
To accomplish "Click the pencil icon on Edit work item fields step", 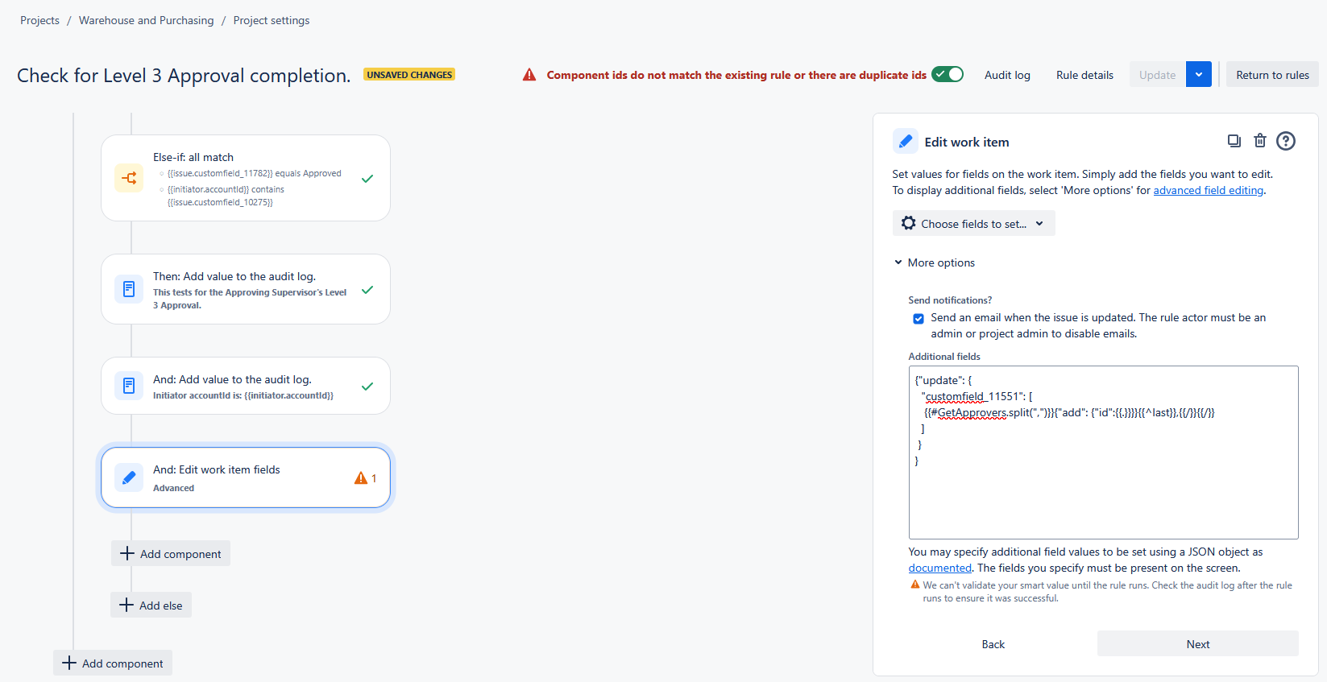I will pos(129,477).
